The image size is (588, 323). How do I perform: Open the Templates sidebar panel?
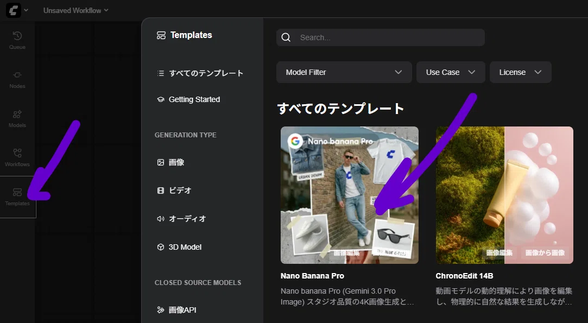tap(17, 197)
